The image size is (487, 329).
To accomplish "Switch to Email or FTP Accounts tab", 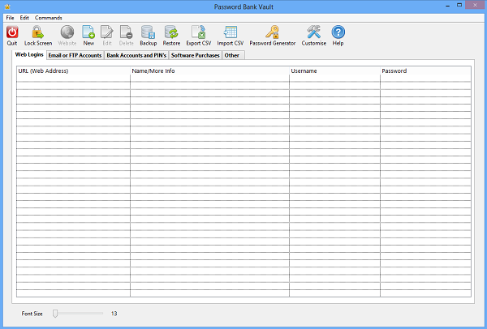I will tap(75, 55).
